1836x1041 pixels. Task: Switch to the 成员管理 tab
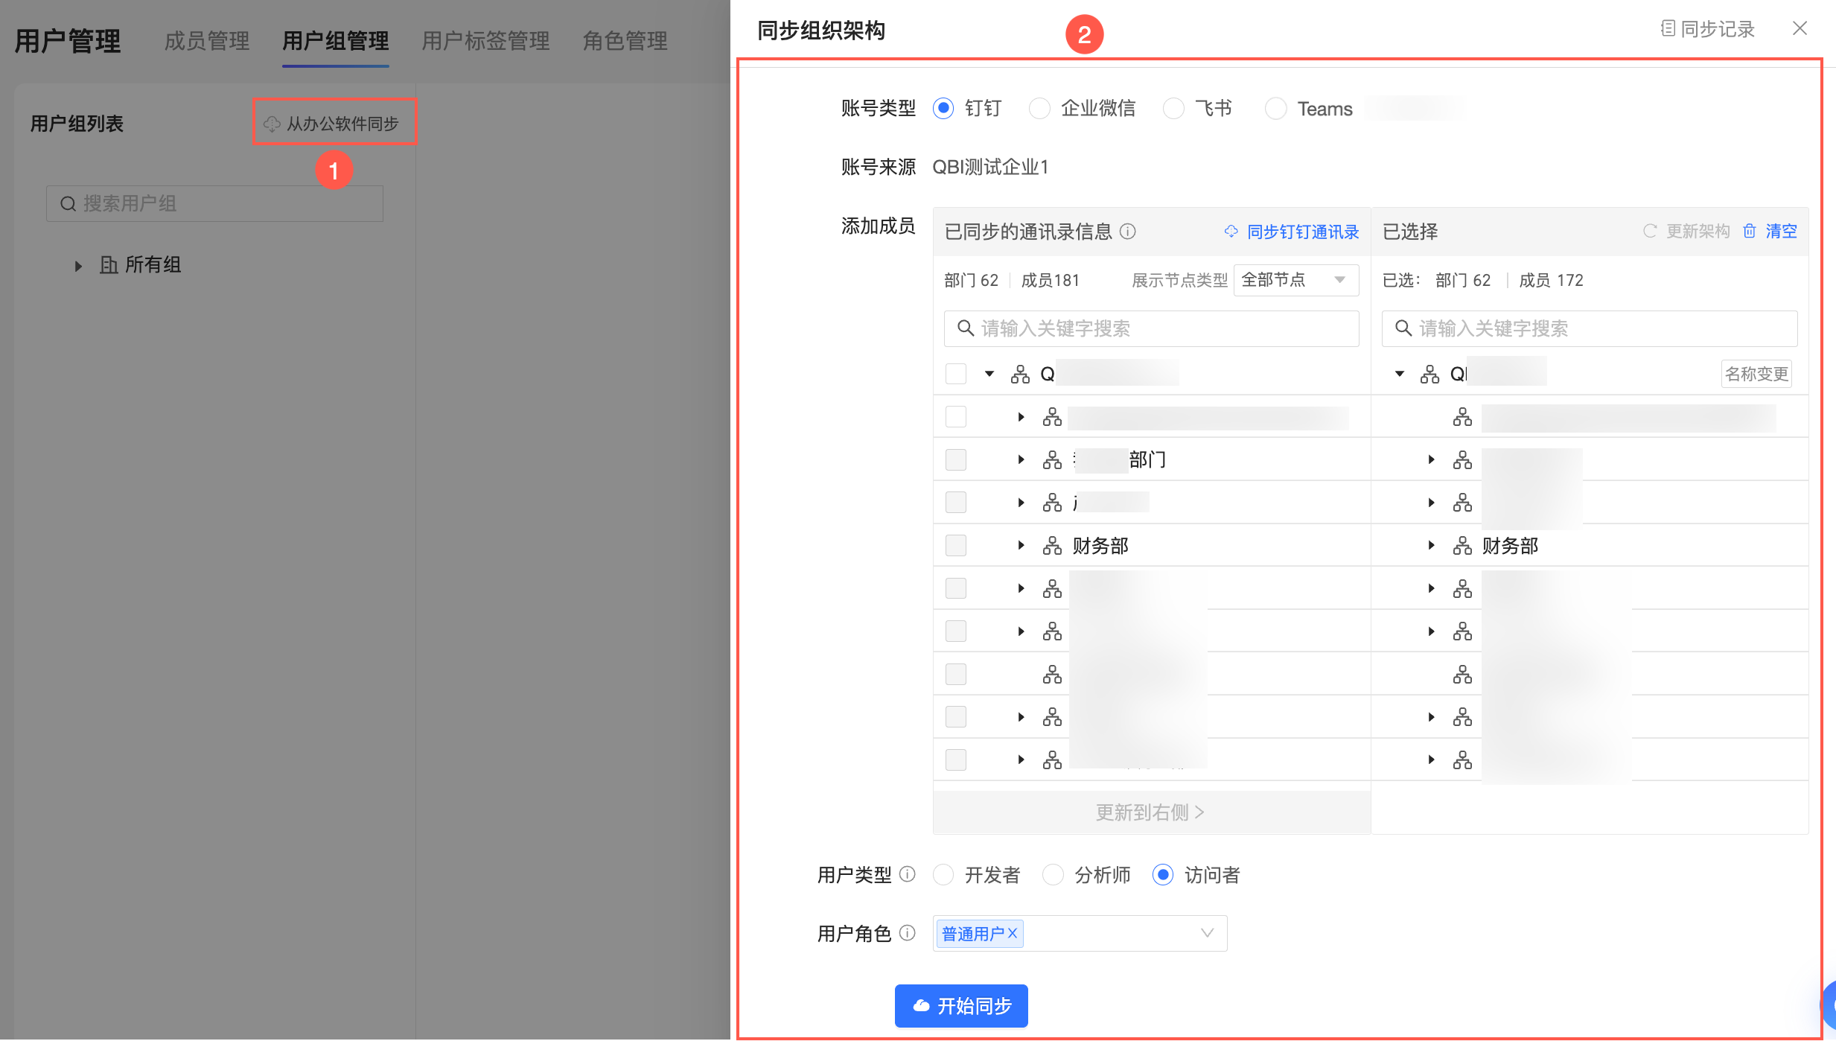[206, 41]
